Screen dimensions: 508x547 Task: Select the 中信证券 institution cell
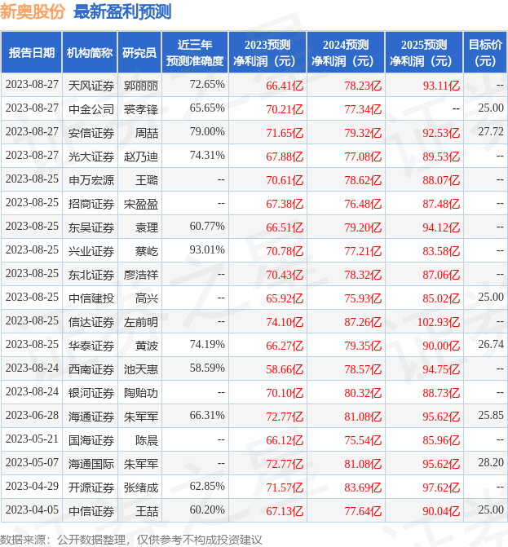91,511
